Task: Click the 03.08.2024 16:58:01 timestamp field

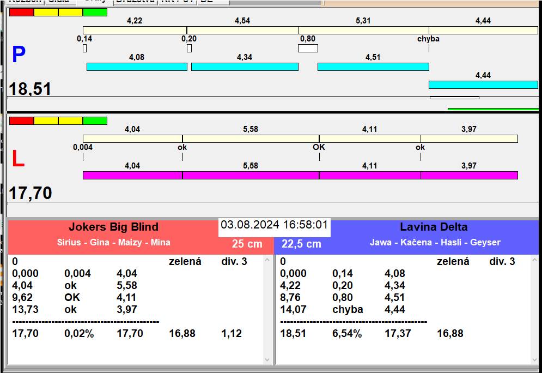Action: [275, 225]
